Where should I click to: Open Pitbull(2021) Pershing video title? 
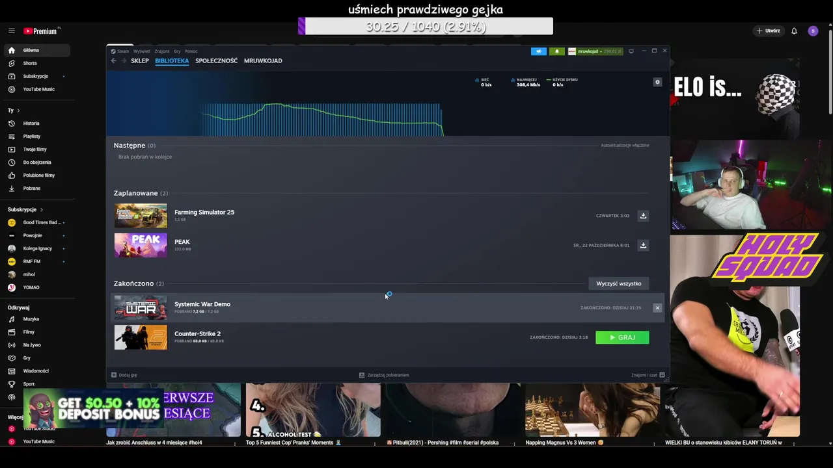tap(443, 443)
